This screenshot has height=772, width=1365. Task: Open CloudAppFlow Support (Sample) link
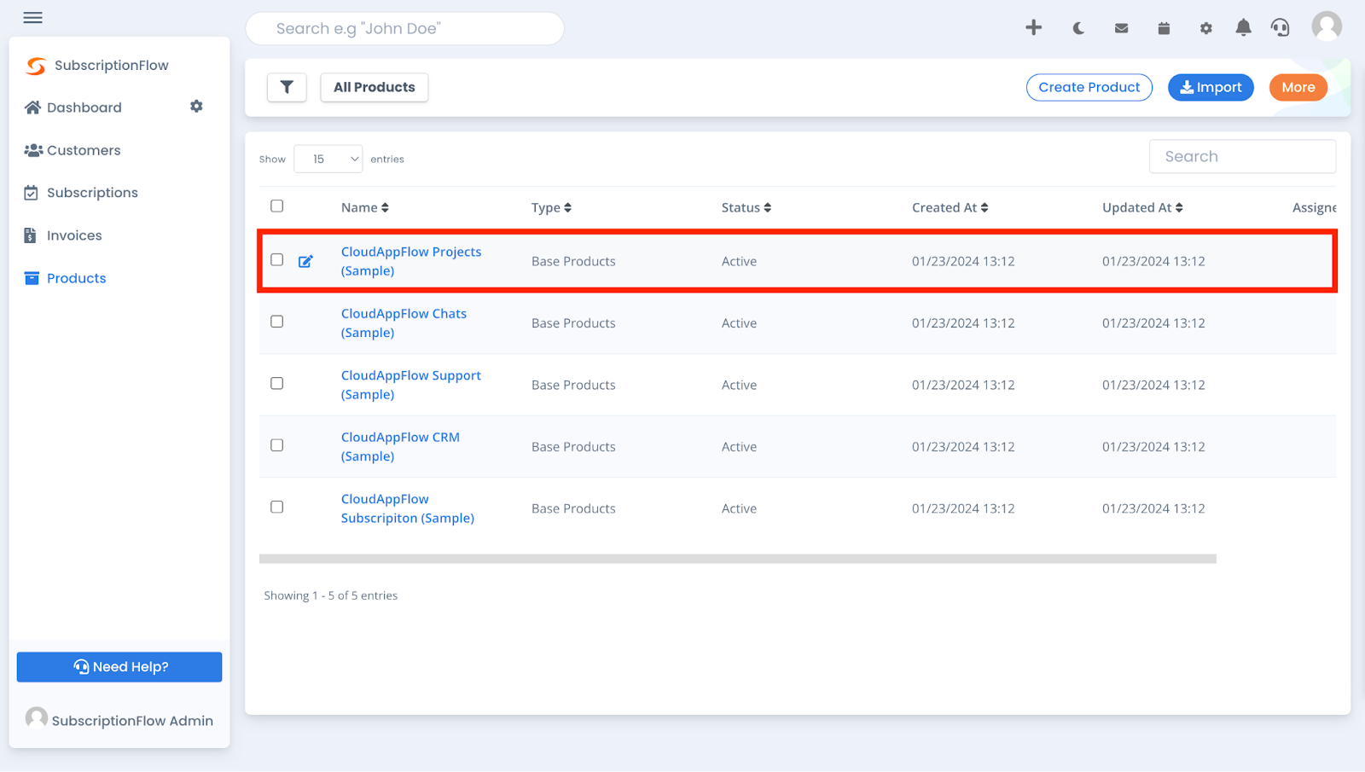[x=411, y=385]
